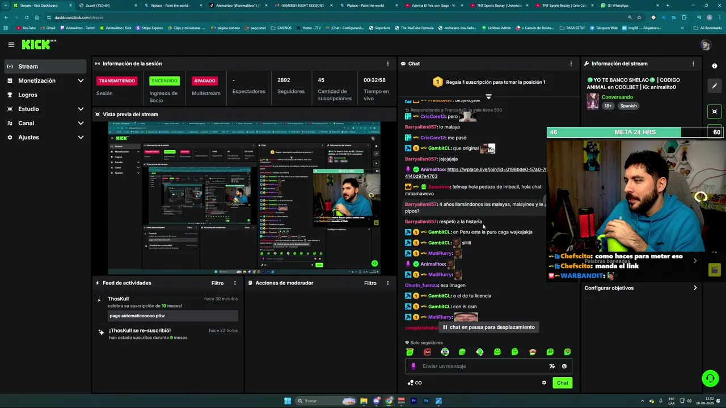
Task: Open the Chat panel three-dot menu
Action: pyautogui.click(x=571, y=63)
